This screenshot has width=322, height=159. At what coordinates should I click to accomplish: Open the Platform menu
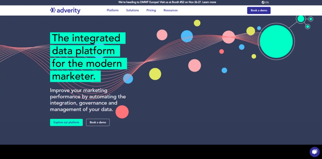113,10
